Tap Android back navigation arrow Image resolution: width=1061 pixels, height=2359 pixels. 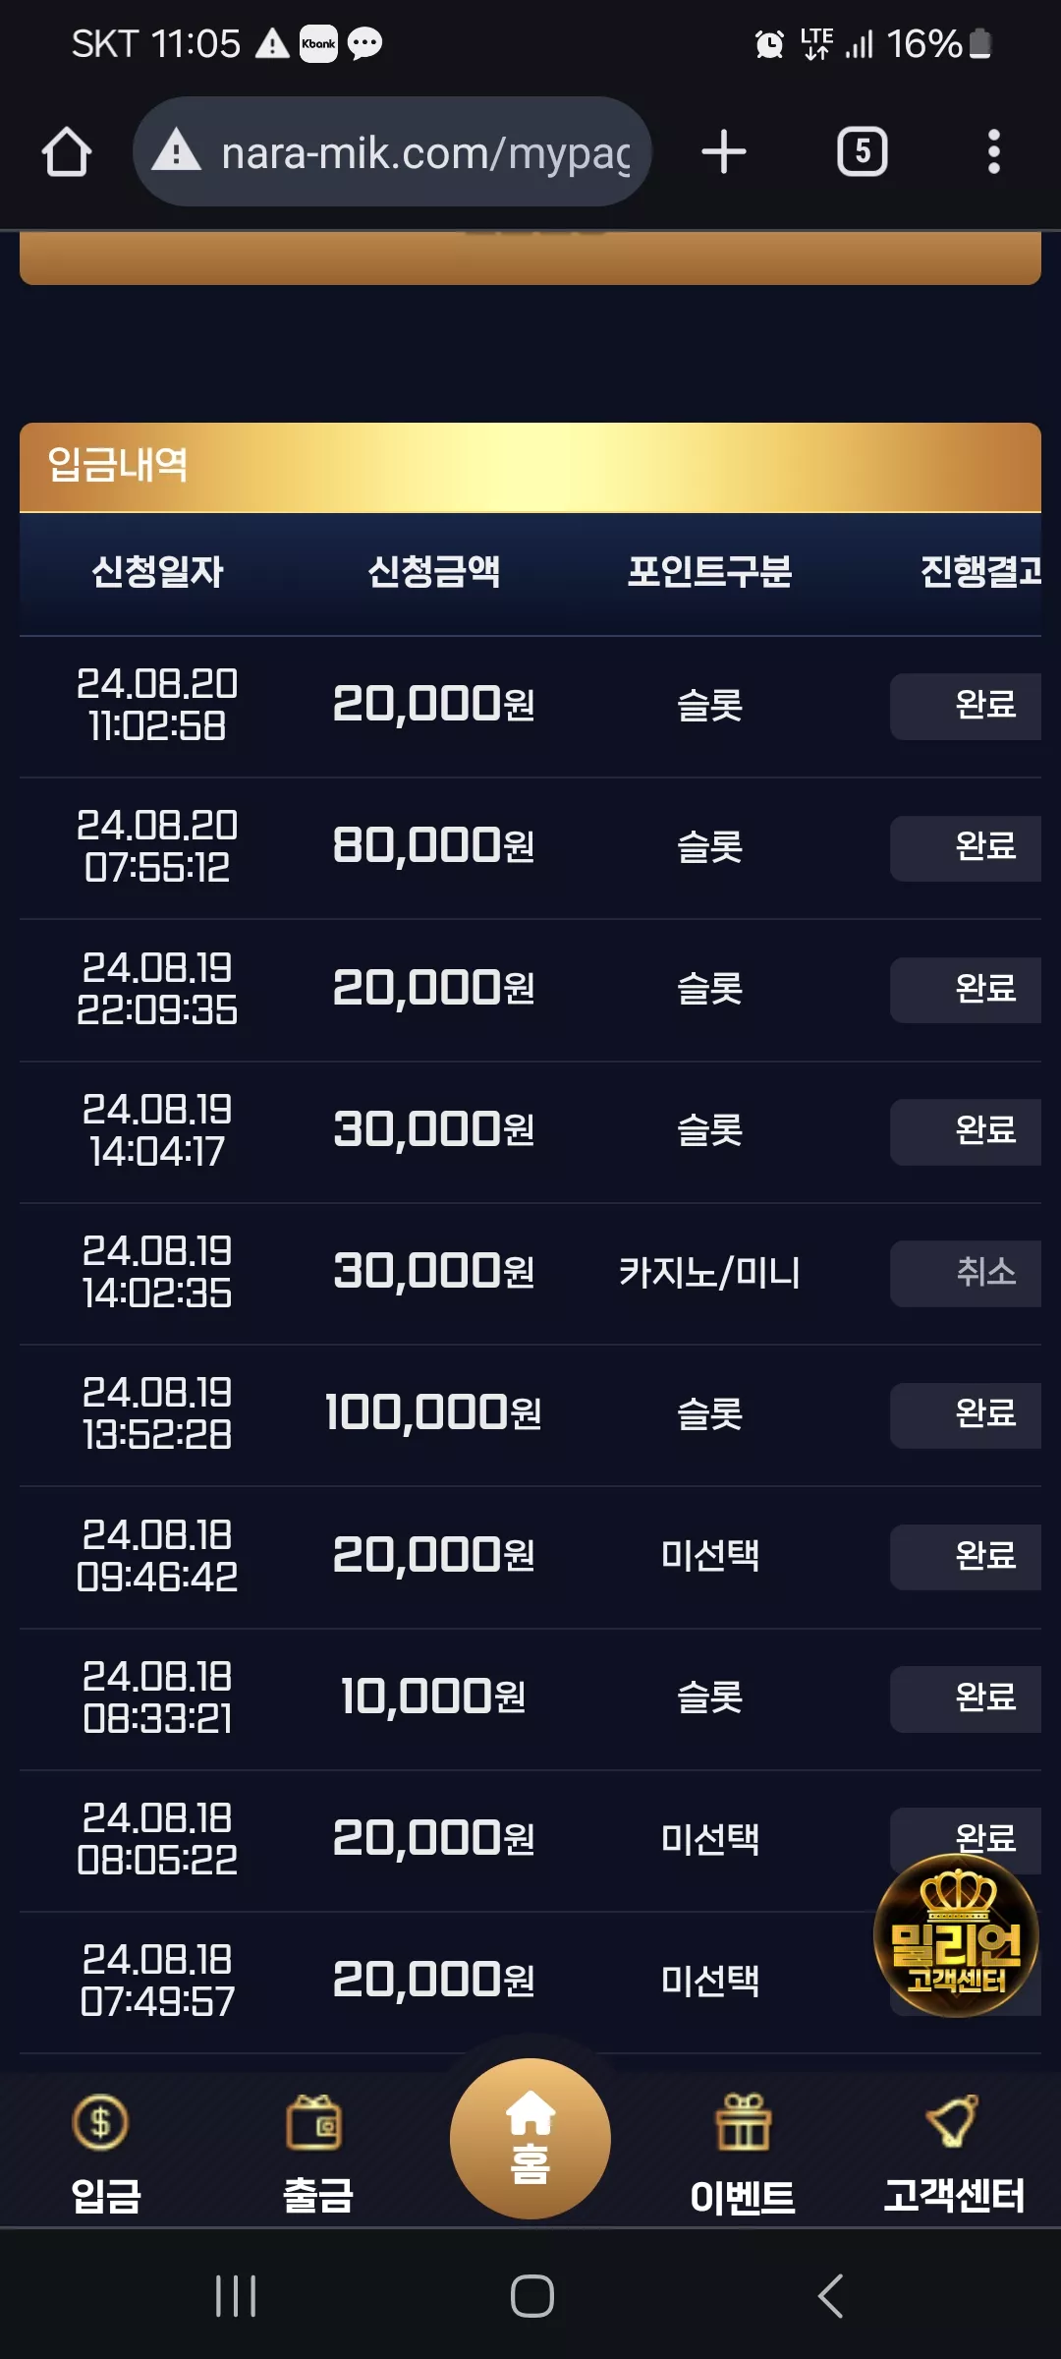tap(830, 2296)
